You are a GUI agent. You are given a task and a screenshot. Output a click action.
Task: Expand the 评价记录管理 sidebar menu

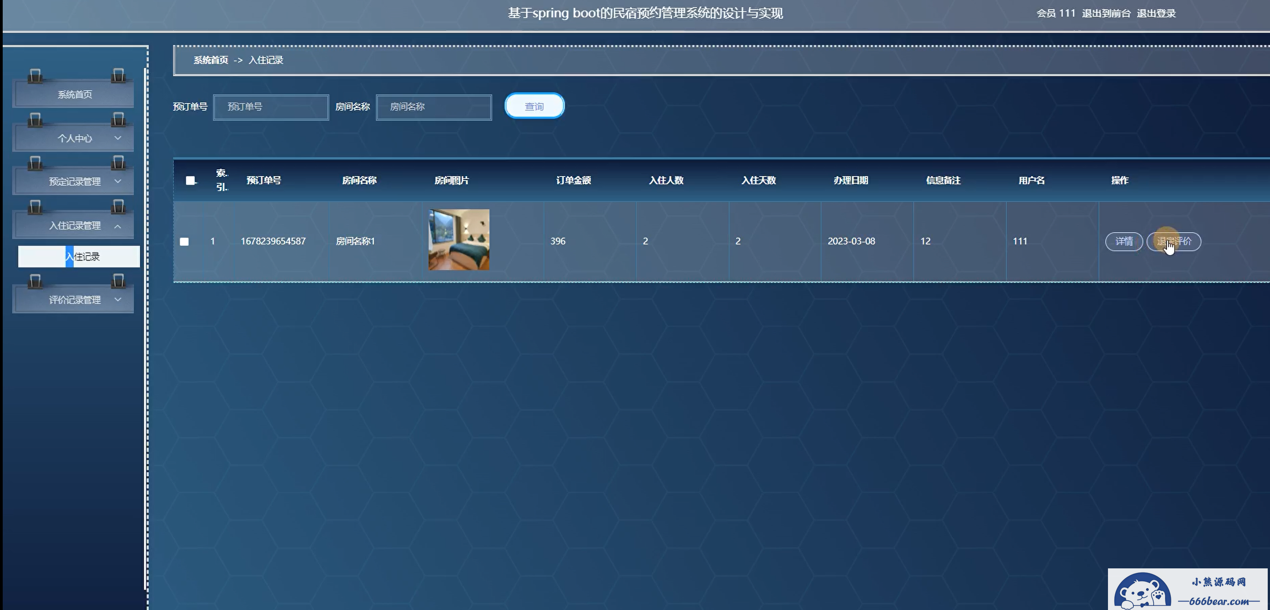point(73,300)
